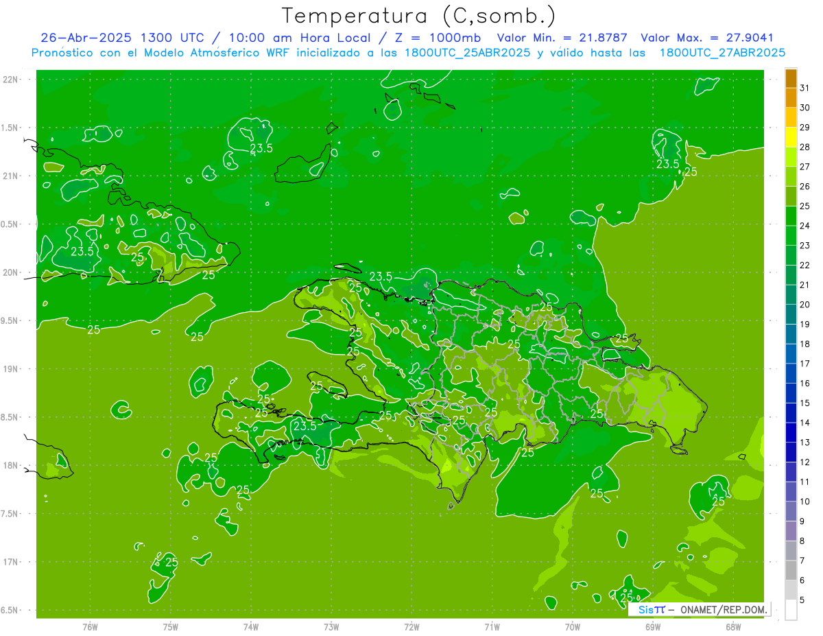Viewport: 823px width, 636px height.
Task: Select the "Valor Min. = 21.8787" value
Action: tap(562, 38)
